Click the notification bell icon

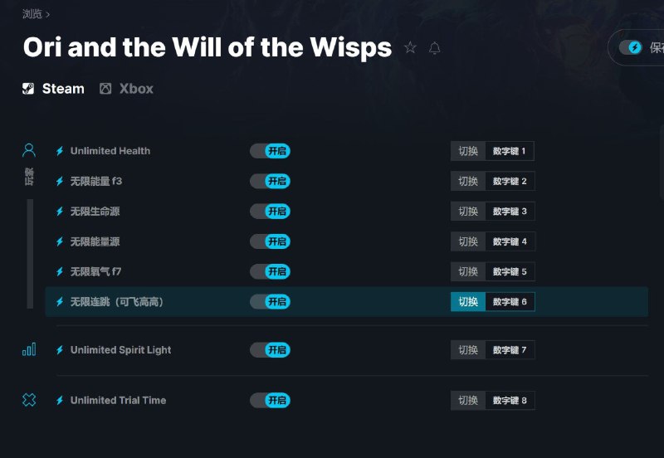point(434,48)
